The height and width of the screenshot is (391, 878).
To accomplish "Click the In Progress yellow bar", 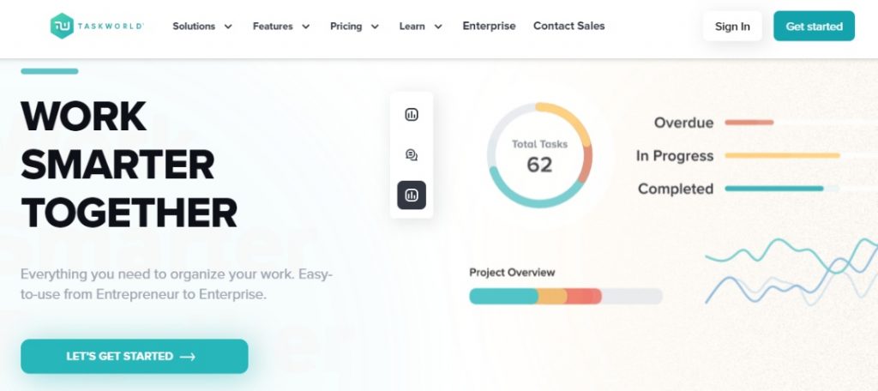I will click(782, 155).
